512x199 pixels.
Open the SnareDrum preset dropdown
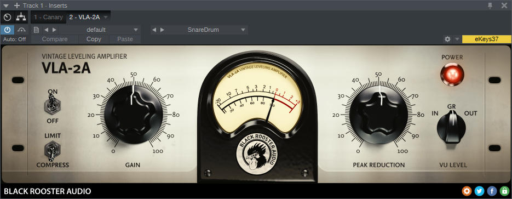[243, 30]
